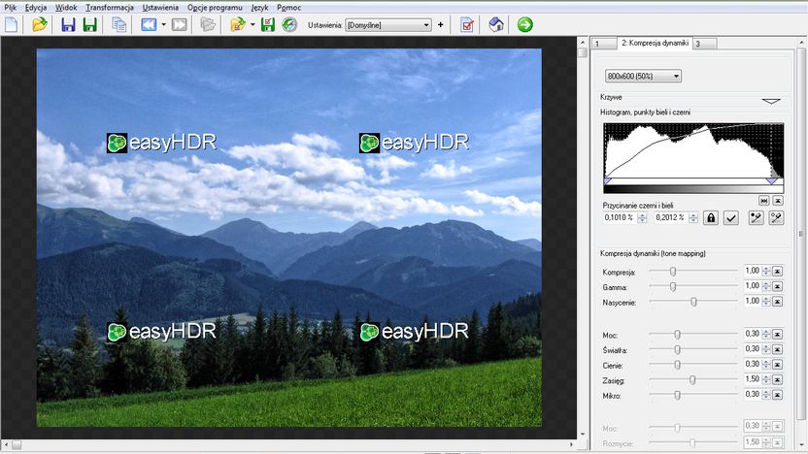Click the 0,1010 % black clipping field
808x454 pixels.
[x=620, y=217]
